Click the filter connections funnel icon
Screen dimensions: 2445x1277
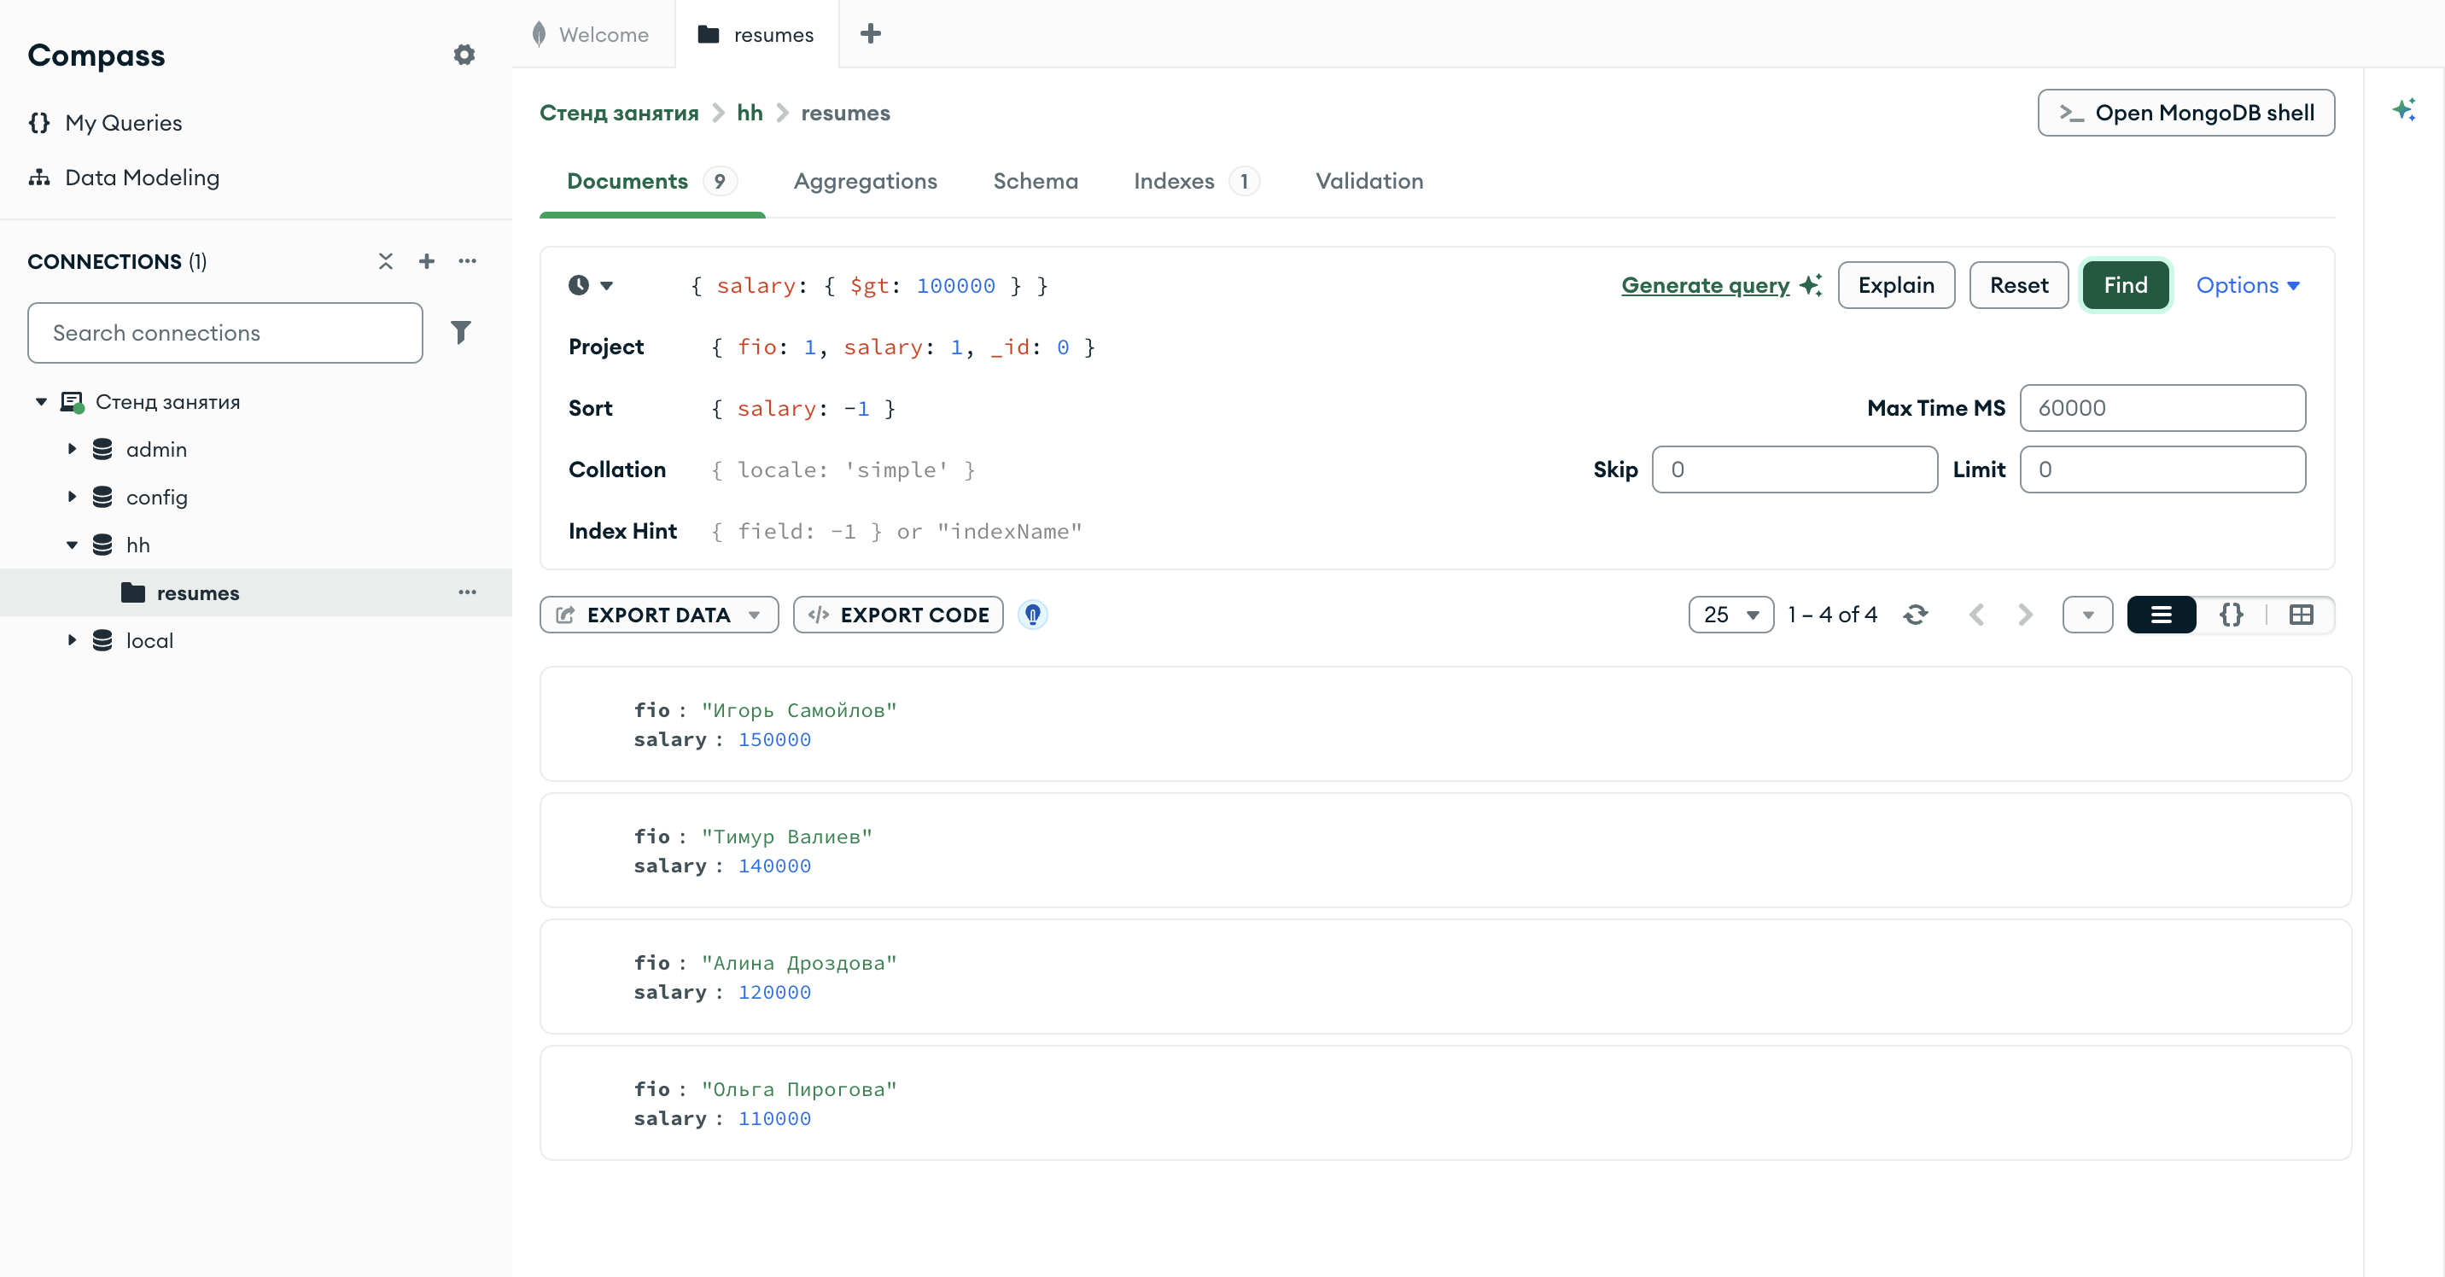click(460, 332)
